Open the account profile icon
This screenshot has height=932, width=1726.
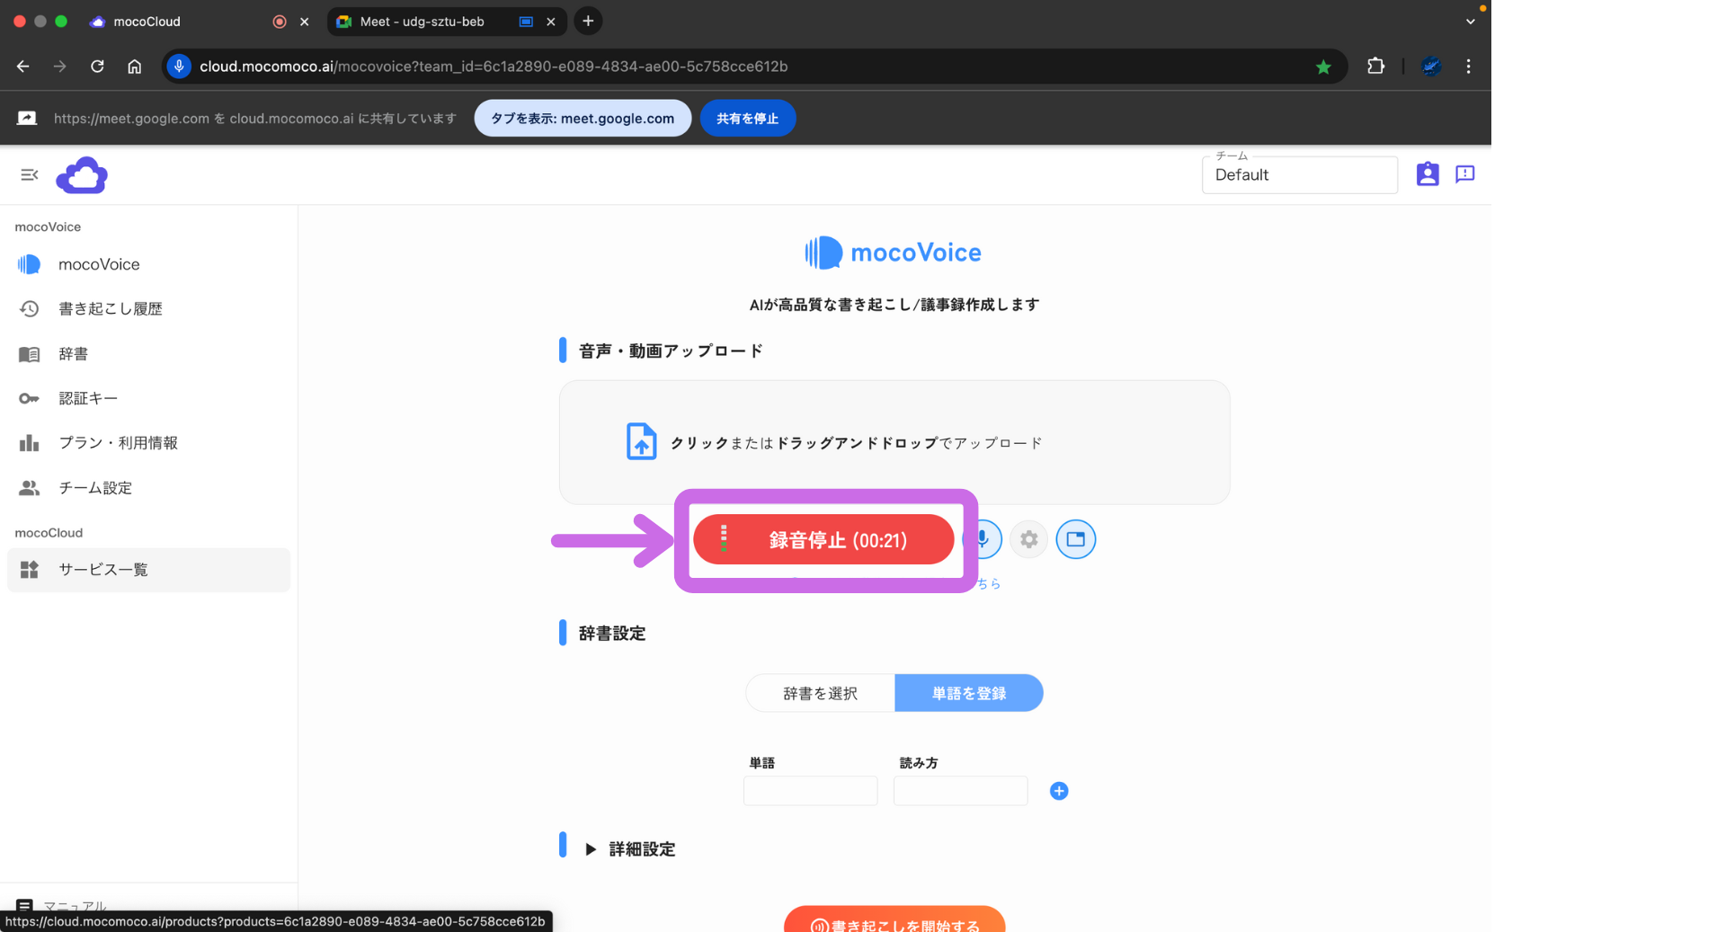coord(1428,174)
